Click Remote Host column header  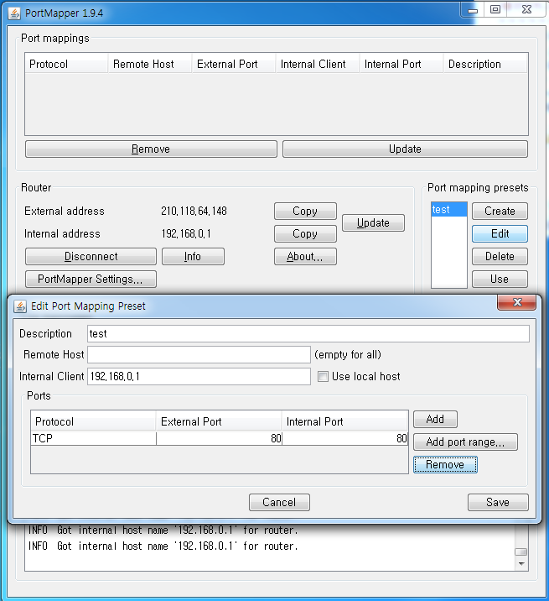point(150,64)
